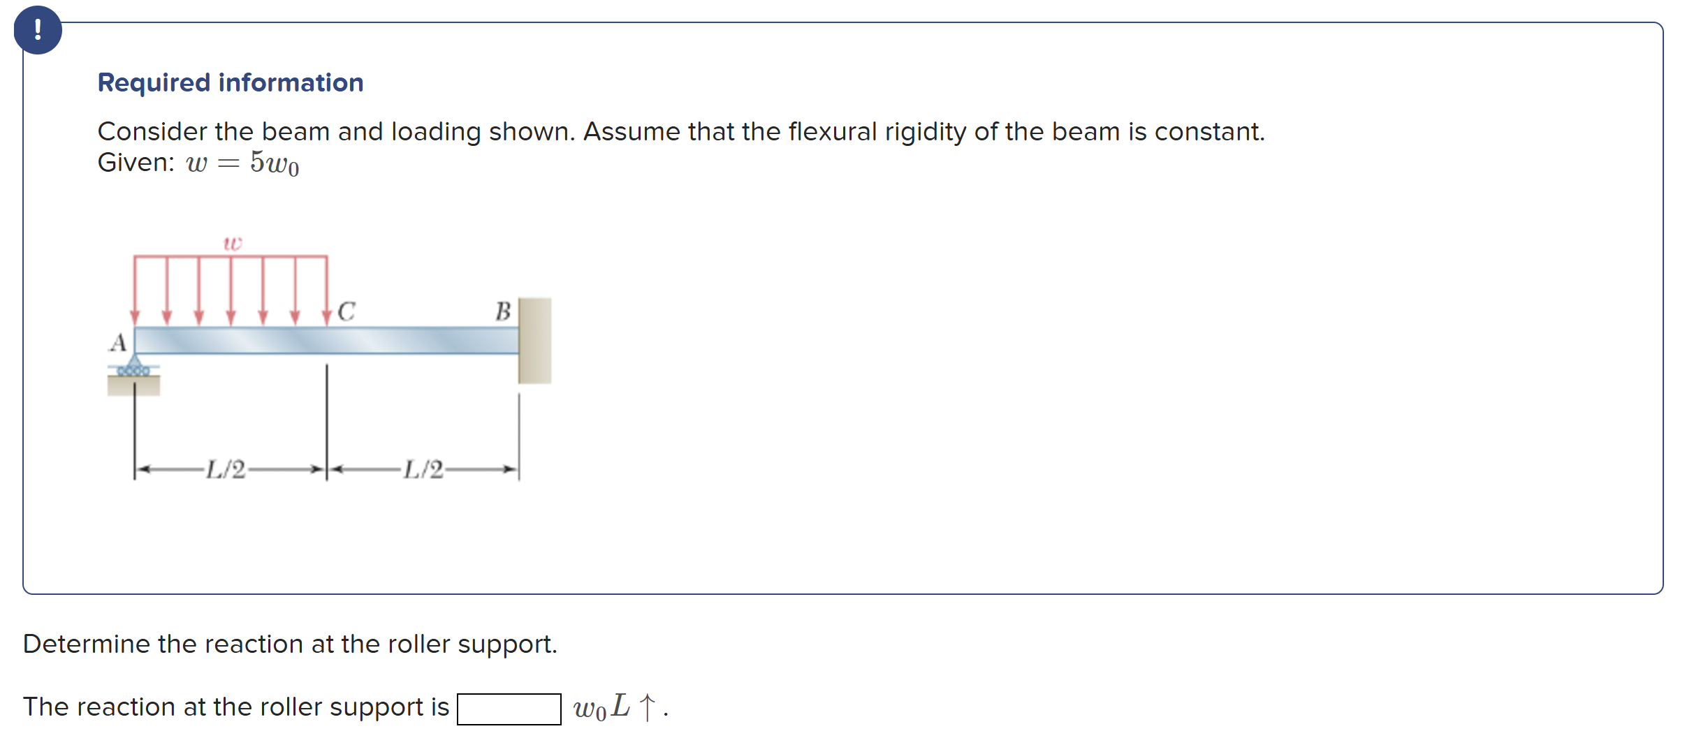Select the Required information heading
Screen dimensions: 1701x738
click(x=231, y=82)
